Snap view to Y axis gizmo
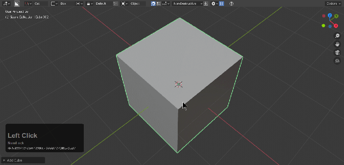Image resolution: width=344 pixels, height=165 pixels. 336,16
